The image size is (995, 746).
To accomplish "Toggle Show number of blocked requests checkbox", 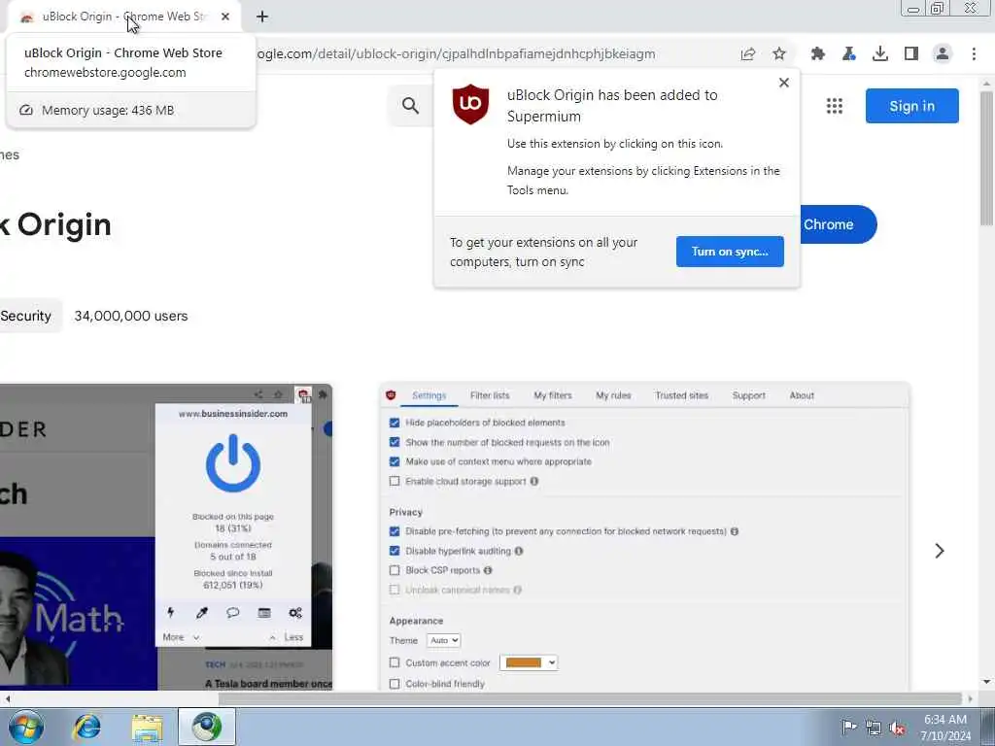I will tap(395, 442).
